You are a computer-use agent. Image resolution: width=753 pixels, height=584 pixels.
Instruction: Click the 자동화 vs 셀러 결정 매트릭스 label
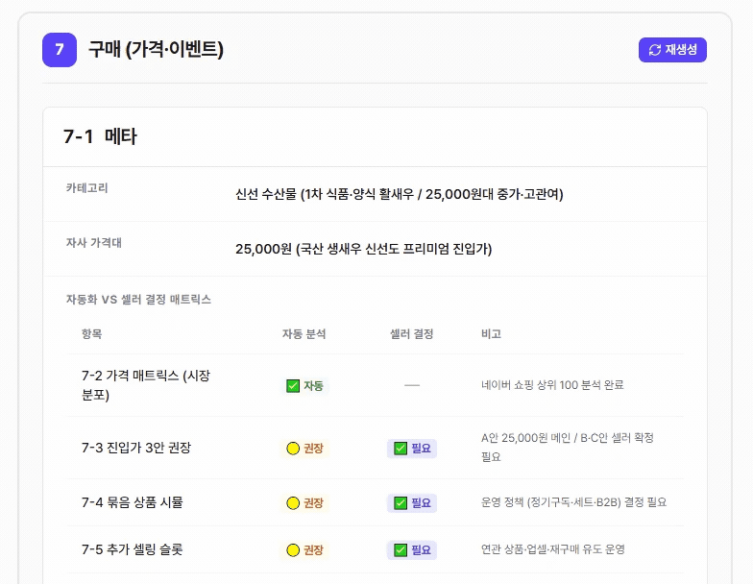tap(138, 300)
